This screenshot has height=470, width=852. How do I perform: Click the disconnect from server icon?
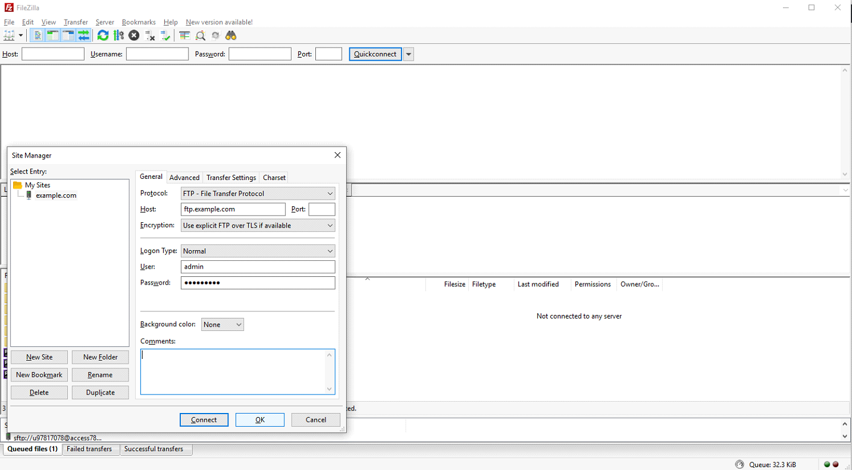click(150, 36)
